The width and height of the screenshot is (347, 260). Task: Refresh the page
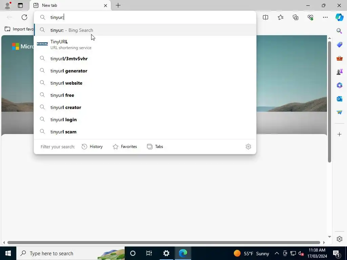(x=24, y=17)
